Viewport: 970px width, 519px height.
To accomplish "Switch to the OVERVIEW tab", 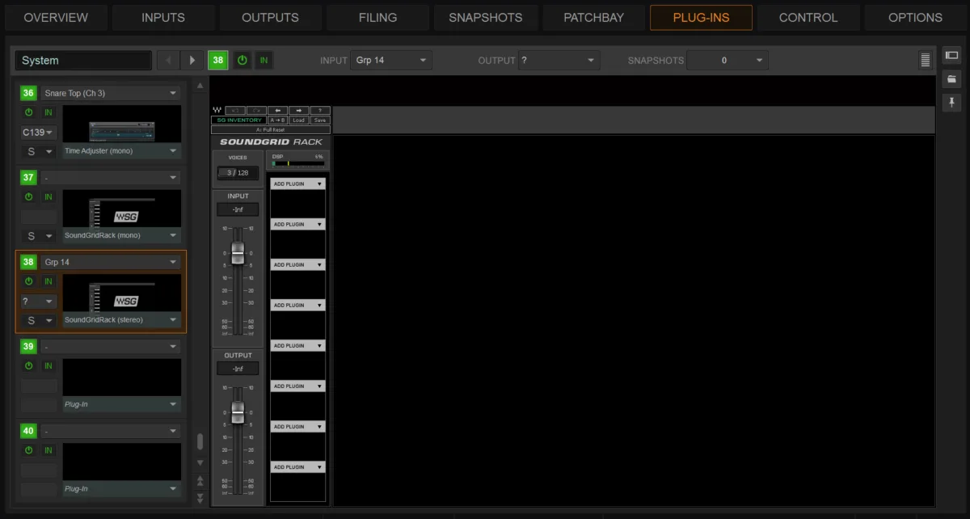I will click(x=56, y=17).
